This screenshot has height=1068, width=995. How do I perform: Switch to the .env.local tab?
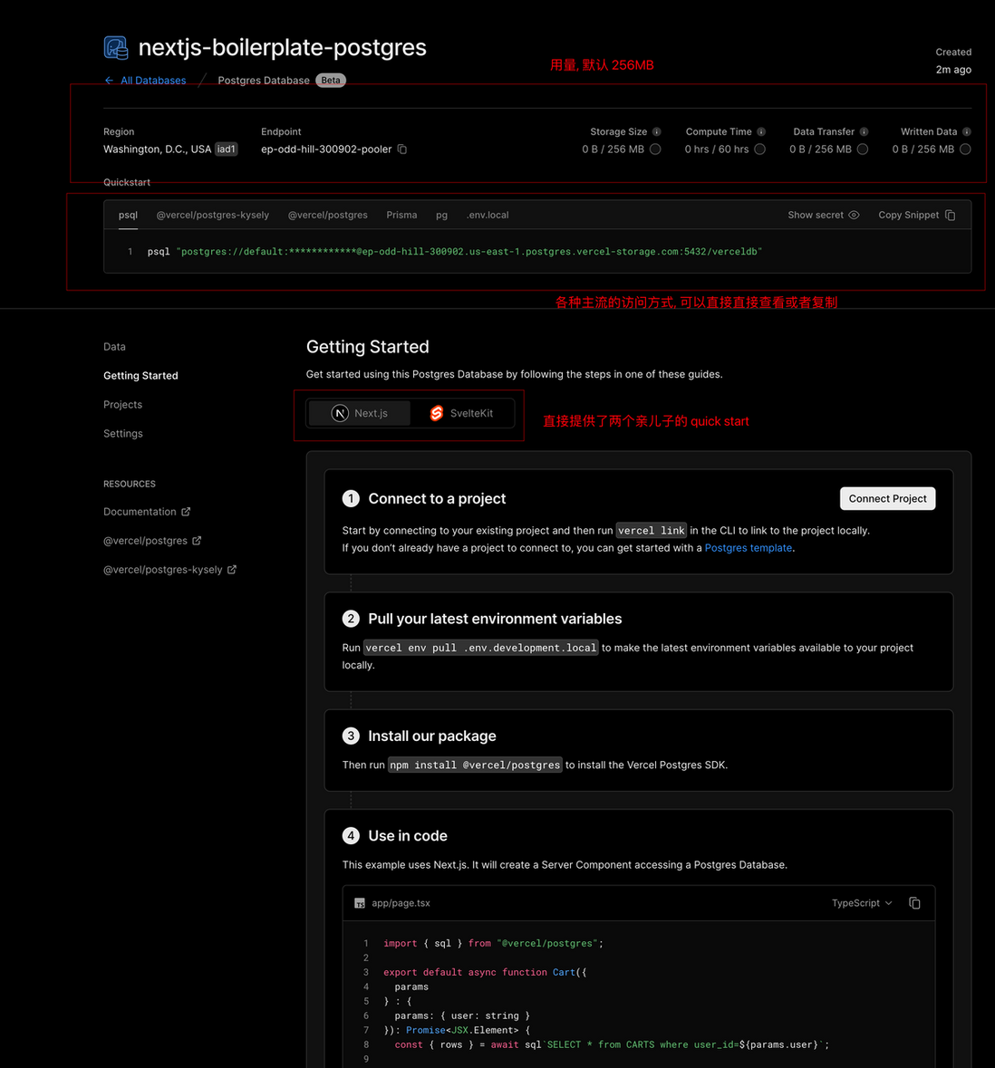click(488, 215)
